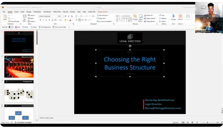Click 'Click to add notes' field
Image resolution: width=223 pixels, height=128 pixels.
tap(46, 118)
